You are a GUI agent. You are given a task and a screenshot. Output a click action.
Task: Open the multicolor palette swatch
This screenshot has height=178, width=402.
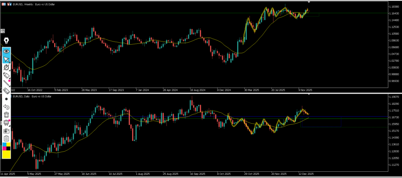6,146
